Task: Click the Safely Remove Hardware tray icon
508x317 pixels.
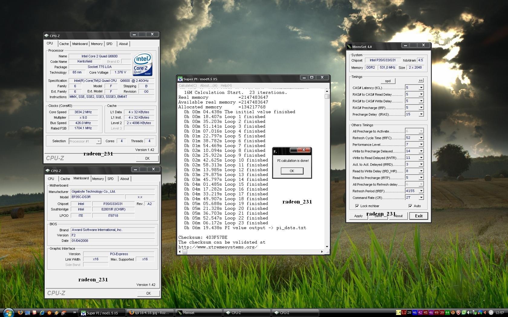Action: click(x=474, y=312)
